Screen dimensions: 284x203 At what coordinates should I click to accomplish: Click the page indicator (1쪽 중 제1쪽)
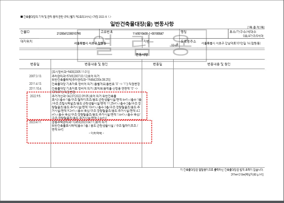(x=256, y=27)
